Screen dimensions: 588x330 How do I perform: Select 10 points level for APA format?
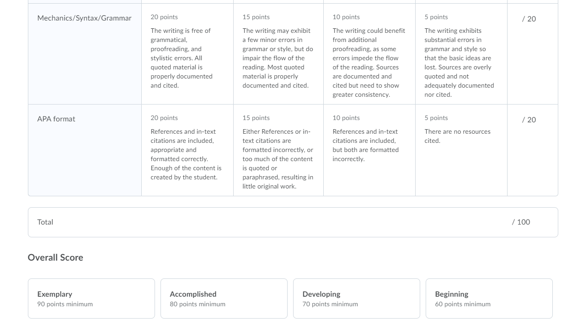coord(369,150)
